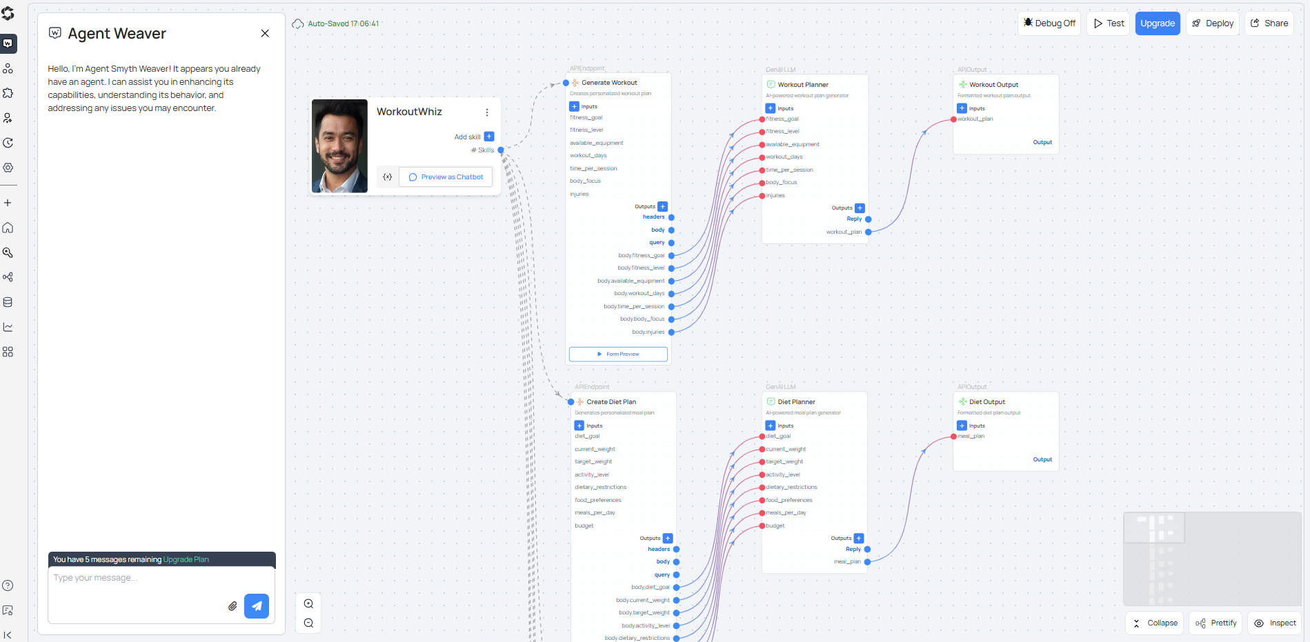The height and width of the screenshot is (642, 1310).
Task: Add output to Workout Planner node
Action: point(860,208)
